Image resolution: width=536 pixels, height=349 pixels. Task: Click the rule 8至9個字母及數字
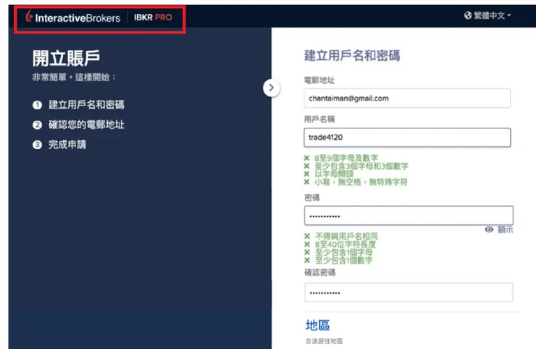point(346,158)
